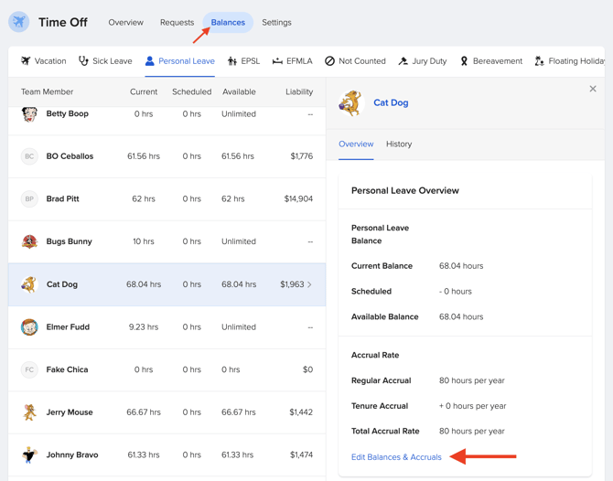613x481 pixels.
Task: Close the Cat Dog details panel
Action: (x=593, y=89)
